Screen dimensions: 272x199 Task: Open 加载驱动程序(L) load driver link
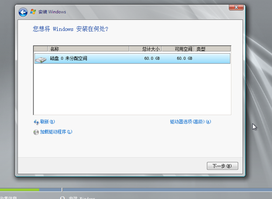56,132
